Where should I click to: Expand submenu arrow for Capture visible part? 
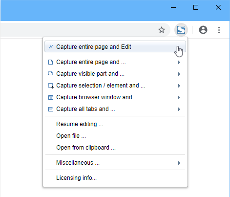point(179,74)
